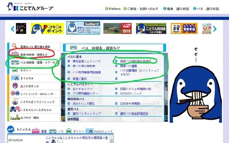Open 貸切バスラインナップ link
Screen dimensions: 229x143
click(87, 114)
